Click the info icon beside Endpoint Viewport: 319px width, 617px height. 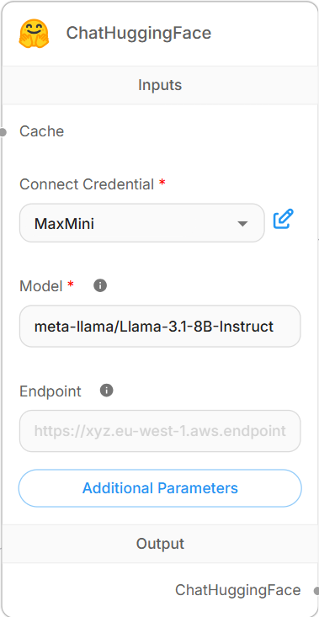(107, 391)
